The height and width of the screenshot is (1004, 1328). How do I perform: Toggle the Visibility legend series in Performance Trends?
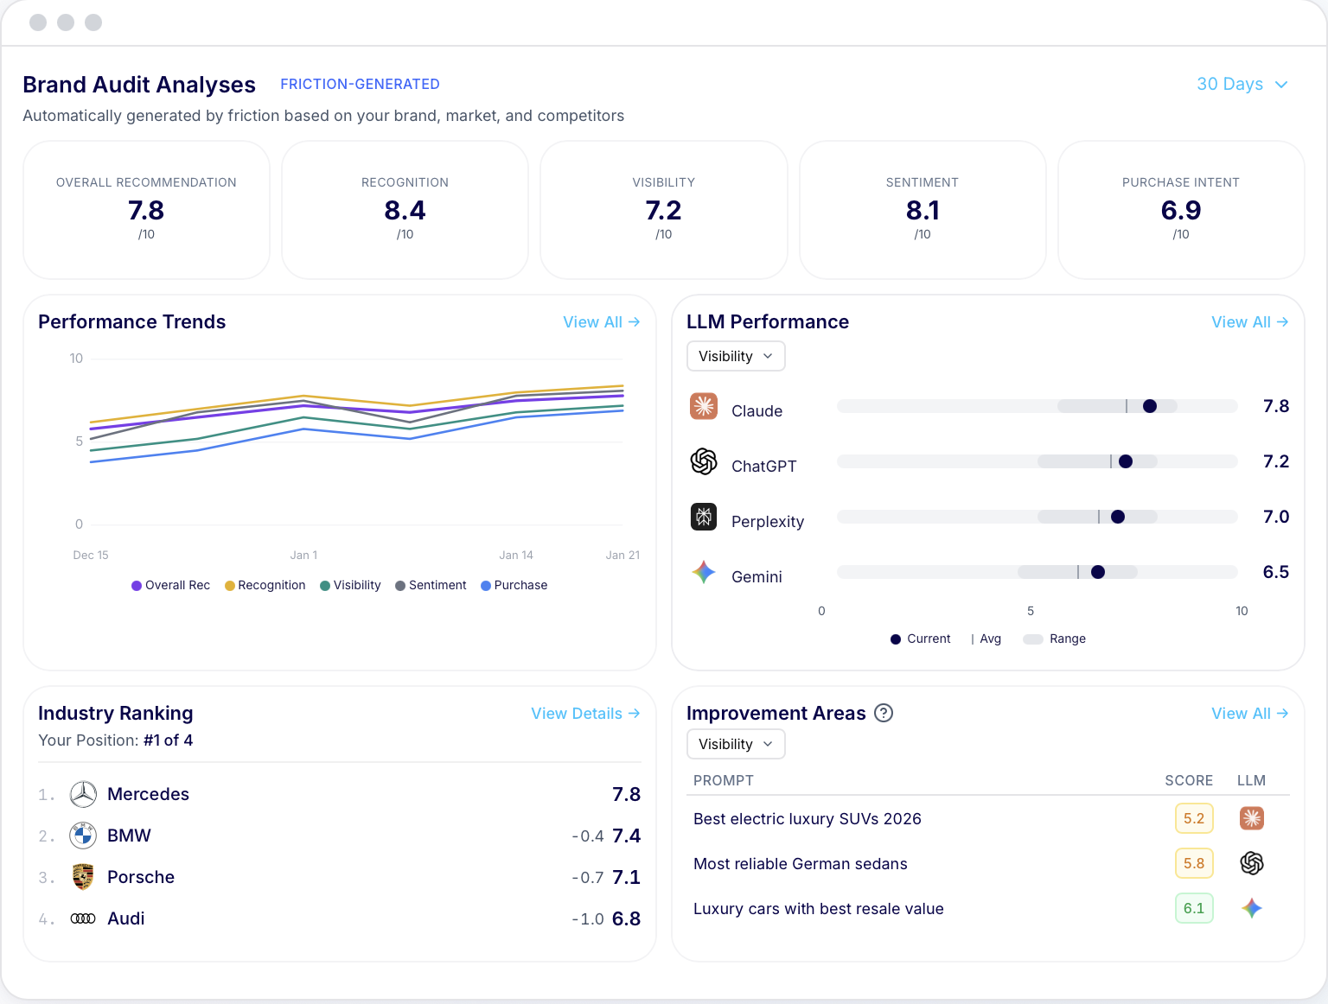pyautogui.click(x=350, y=585)
